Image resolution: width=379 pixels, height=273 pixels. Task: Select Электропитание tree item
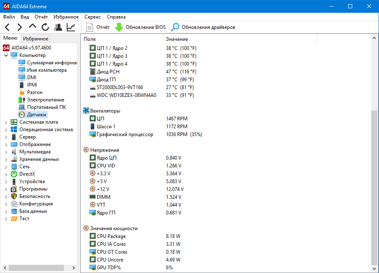pyautogui.click(x=45, y=100)
